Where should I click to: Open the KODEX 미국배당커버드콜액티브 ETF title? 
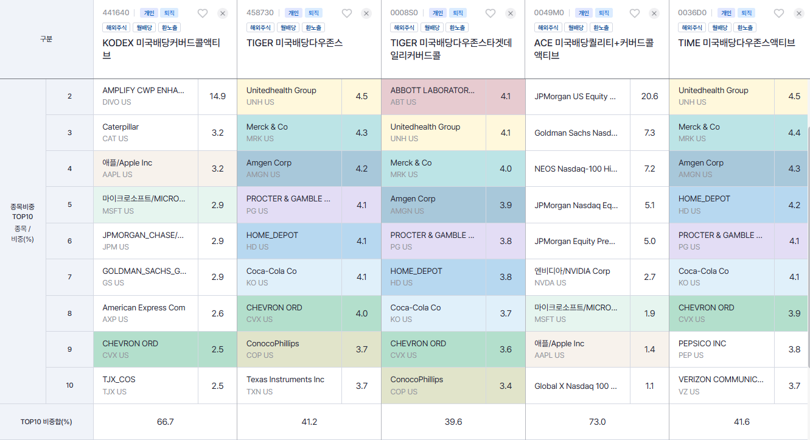click(x=161, y=49)
